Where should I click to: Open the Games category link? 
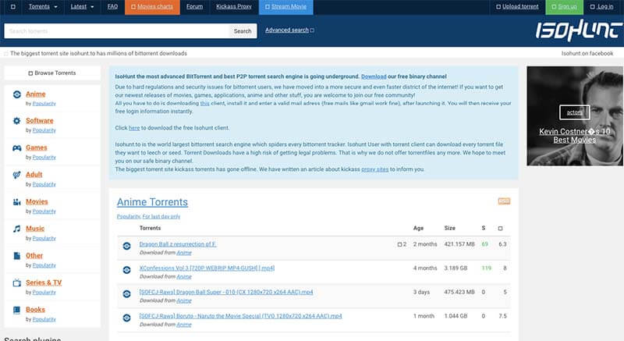pos(36,147)
